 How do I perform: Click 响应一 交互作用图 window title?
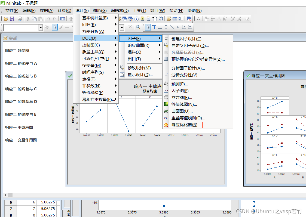(x=268, y=76)
